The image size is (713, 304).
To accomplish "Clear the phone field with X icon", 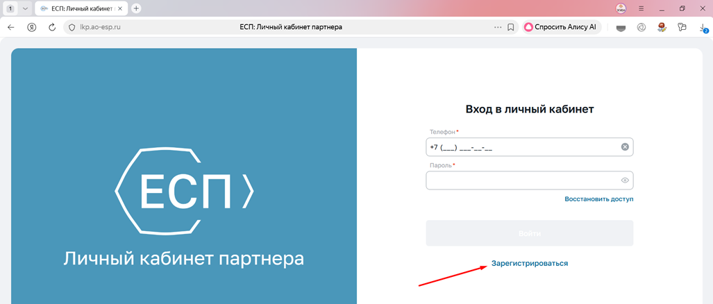I will click(x=625, y=146).
